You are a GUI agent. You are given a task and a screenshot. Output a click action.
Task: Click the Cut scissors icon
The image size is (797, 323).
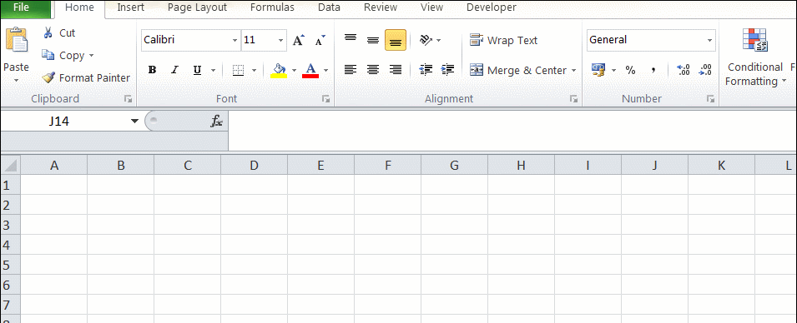[x=48, y=33]
